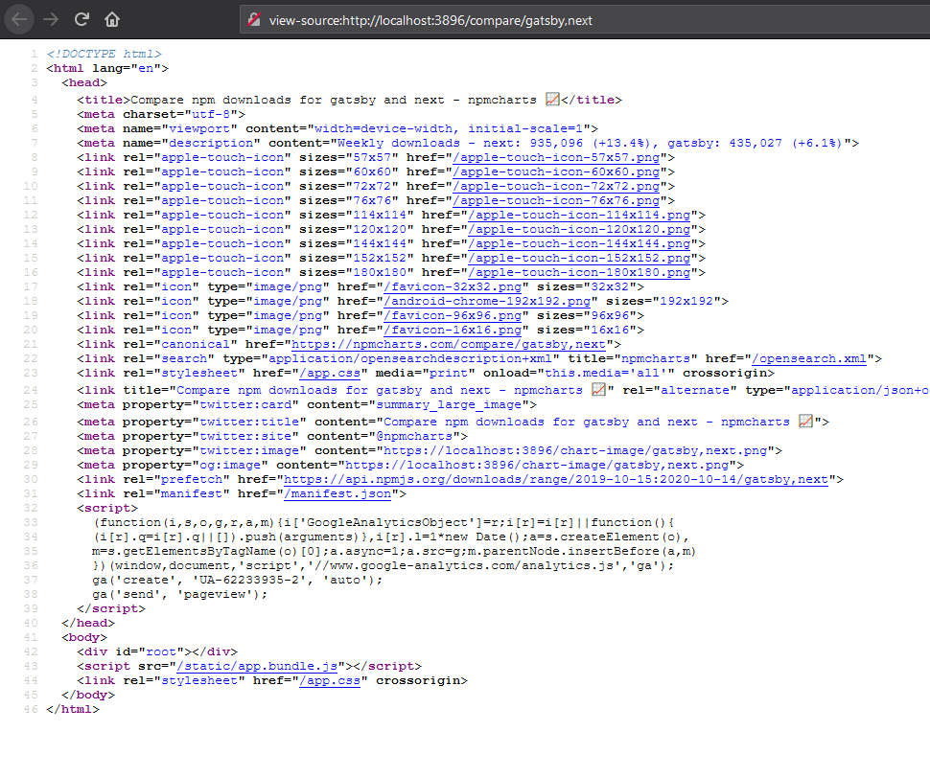Reload the page with the refresh icon

pos(81,19)
